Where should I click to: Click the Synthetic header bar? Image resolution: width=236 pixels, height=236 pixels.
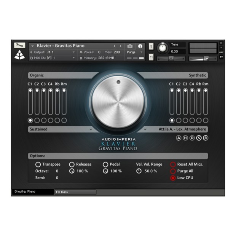pos(173,75)
